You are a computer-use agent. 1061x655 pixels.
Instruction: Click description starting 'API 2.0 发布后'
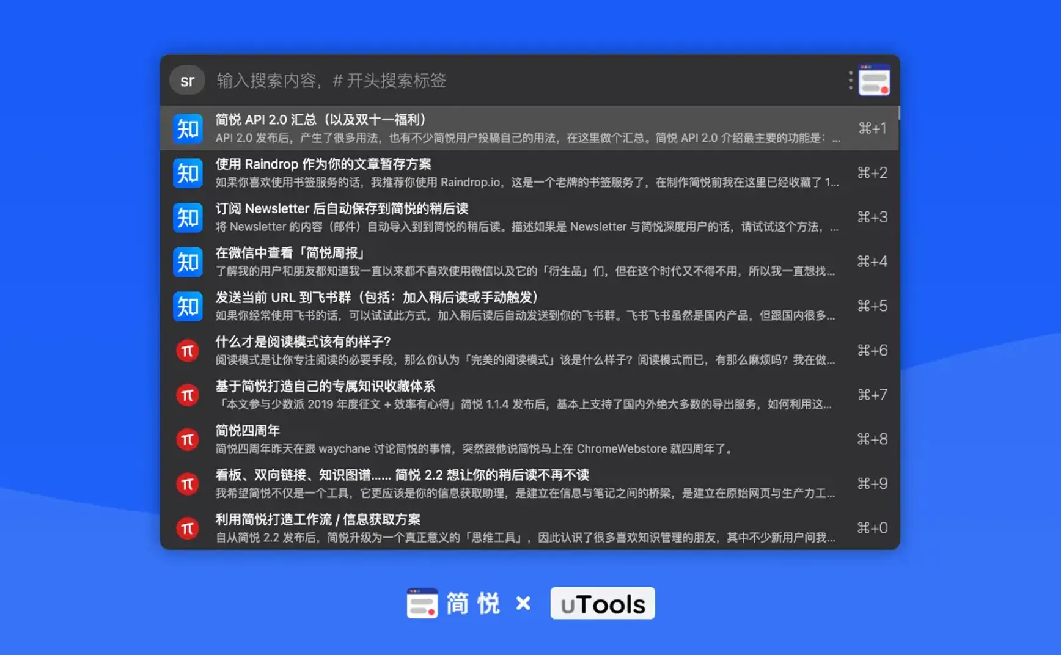(528, 138)
